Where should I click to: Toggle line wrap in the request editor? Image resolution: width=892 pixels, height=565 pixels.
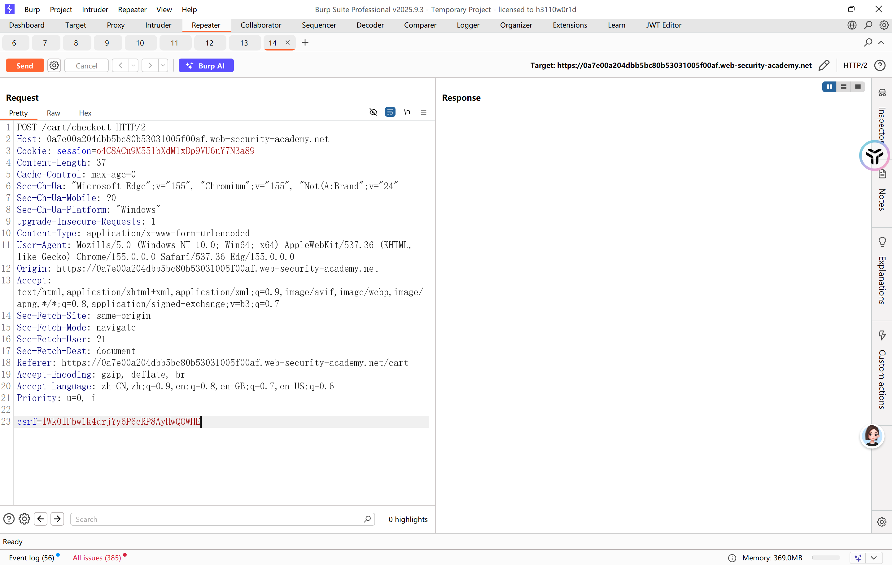390,112
